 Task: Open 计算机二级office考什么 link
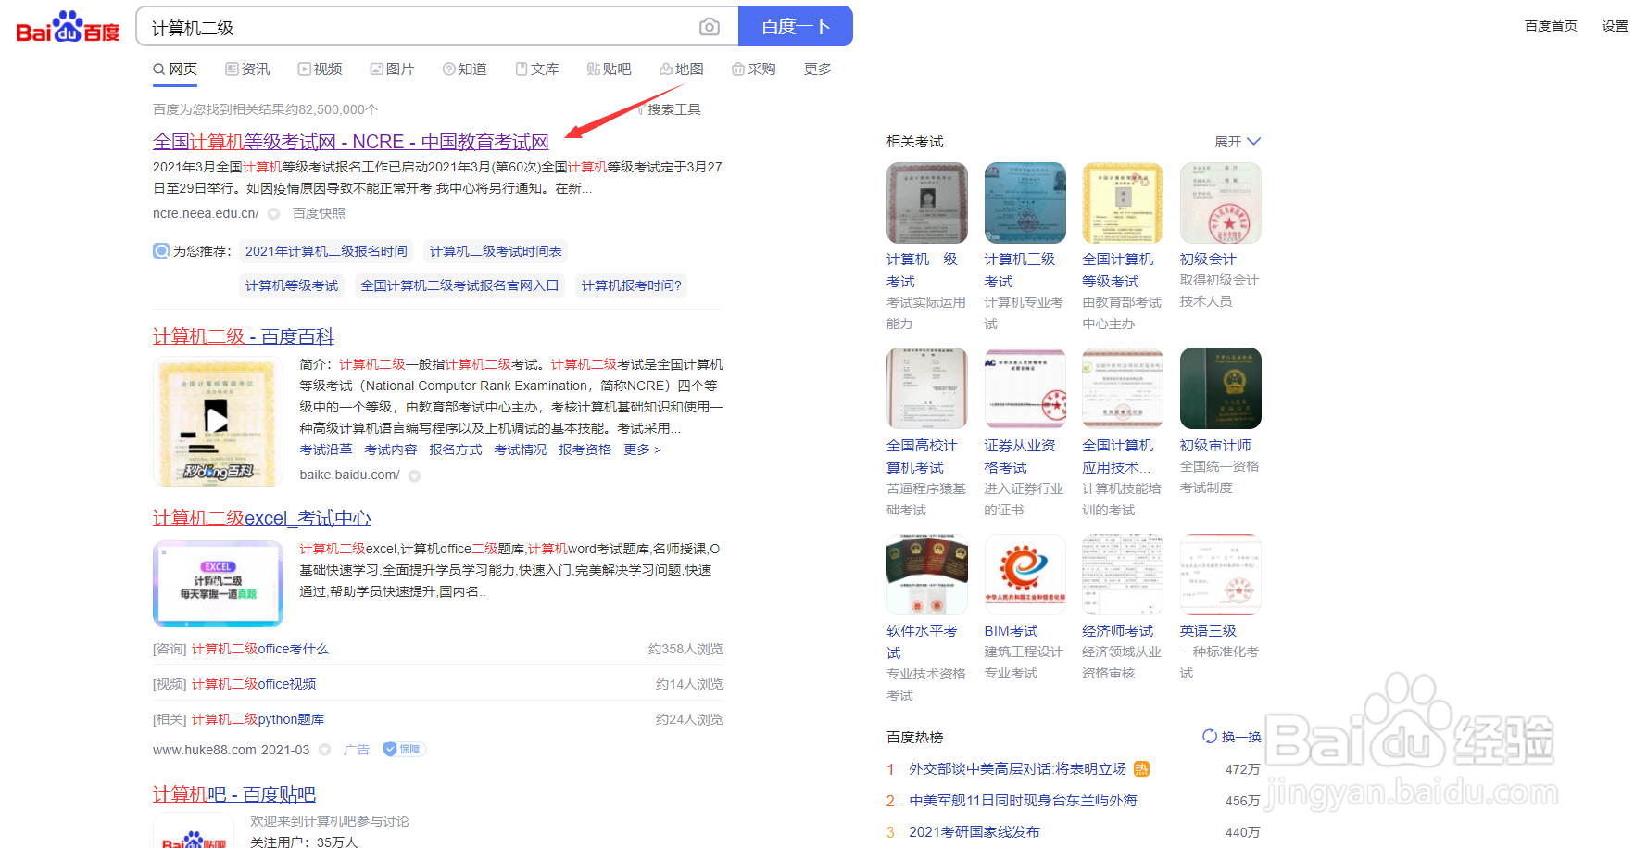(259, 649)
